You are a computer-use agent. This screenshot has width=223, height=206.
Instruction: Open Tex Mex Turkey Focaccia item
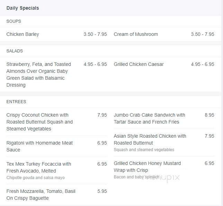pyautogui.click(x=39, y=167)
